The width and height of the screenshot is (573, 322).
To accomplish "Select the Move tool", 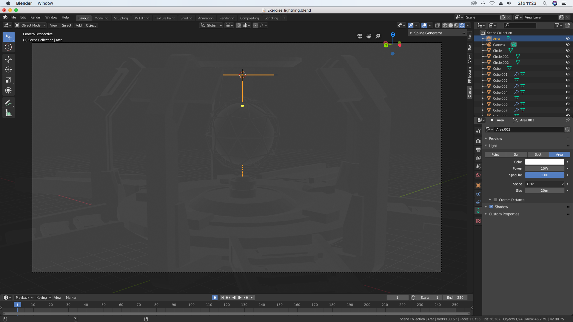I will 8,59.
